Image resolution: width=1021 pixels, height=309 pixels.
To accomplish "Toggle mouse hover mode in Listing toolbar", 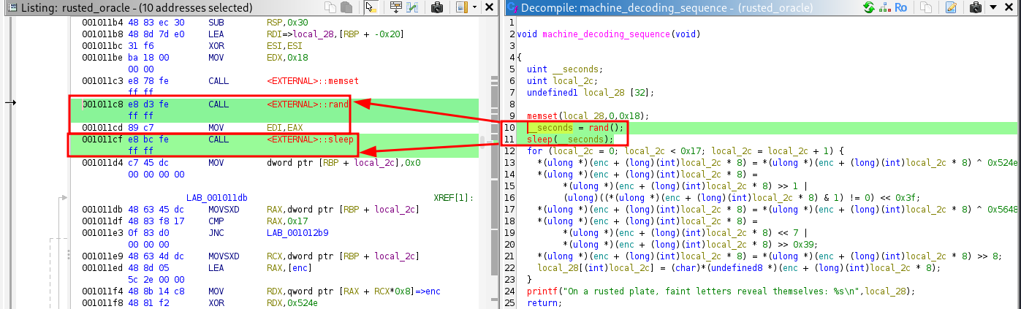I will (x=371, y=8).
